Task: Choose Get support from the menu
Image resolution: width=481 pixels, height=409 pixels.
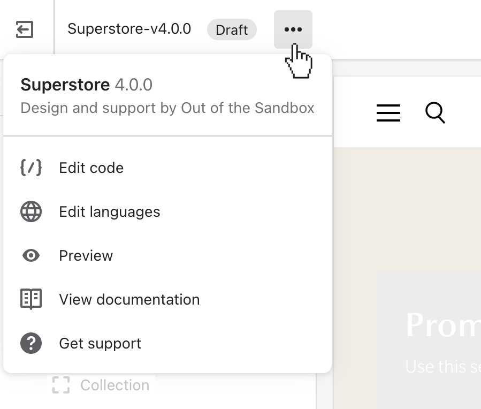Action: tap(100, 344)
